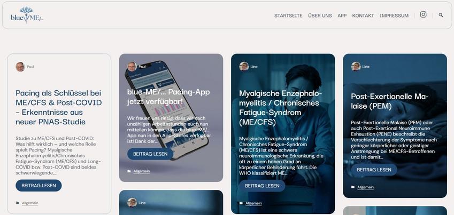This screenshot has width=454, height=215.
Task: Click Beitrag lesen on Pacing-App card
Action: tap(150, 154)
